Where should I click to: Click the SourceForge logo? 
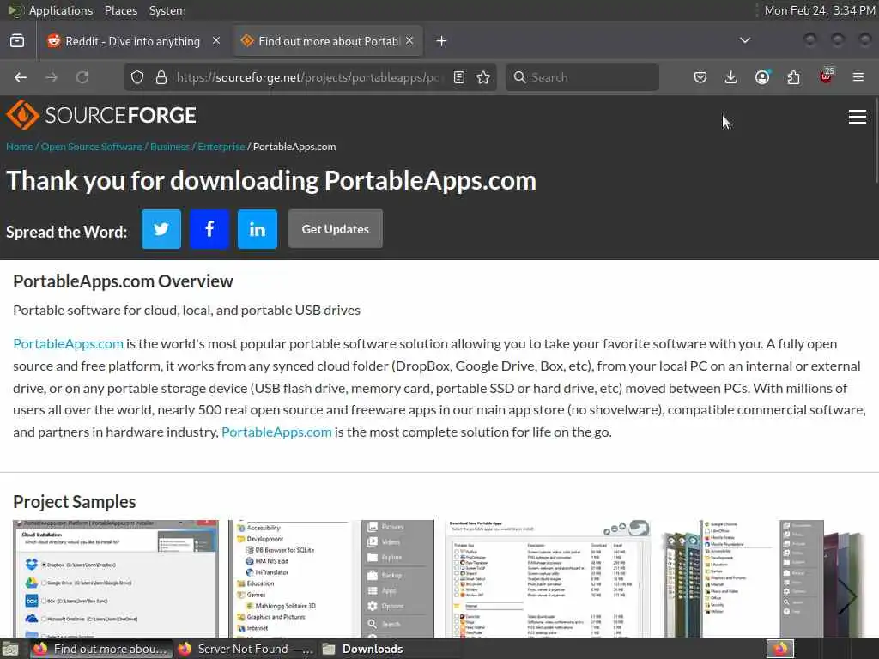coord(101,115)
